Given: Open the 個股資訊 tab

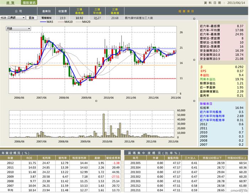Looking at the screenshot, I should [29, 2].
